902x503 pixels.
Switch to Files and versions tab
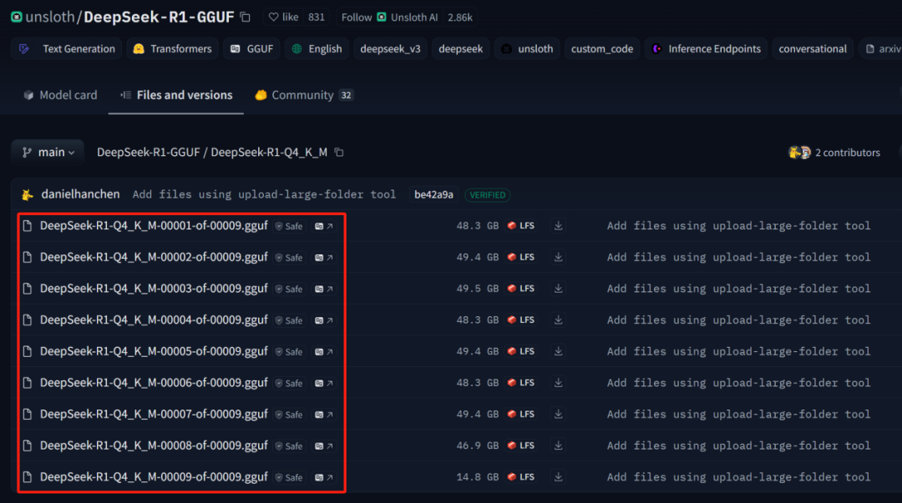click(176, 95)
